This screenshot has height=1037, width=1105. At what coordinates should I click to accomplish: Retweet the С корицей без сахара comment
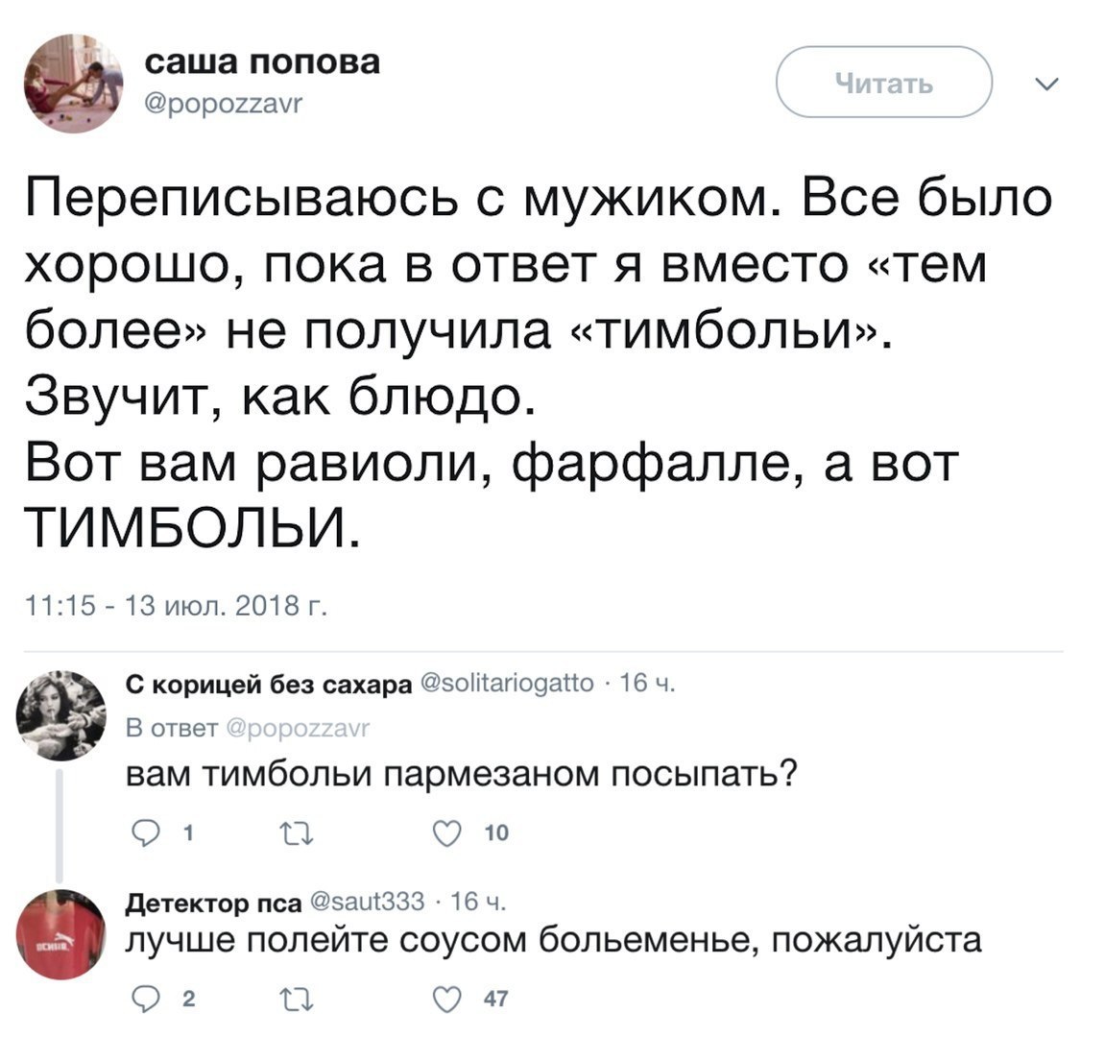[x=298, y=834]
